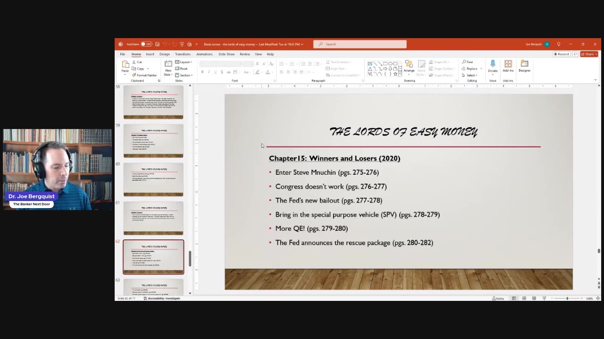
Task: Open the Layout dropdown
Action: point(184,62)
